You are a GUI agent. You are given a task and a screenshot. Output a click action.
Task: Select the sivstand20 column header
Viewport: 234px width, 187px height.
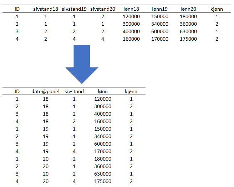pyautogui.click(x=102, y=9)
